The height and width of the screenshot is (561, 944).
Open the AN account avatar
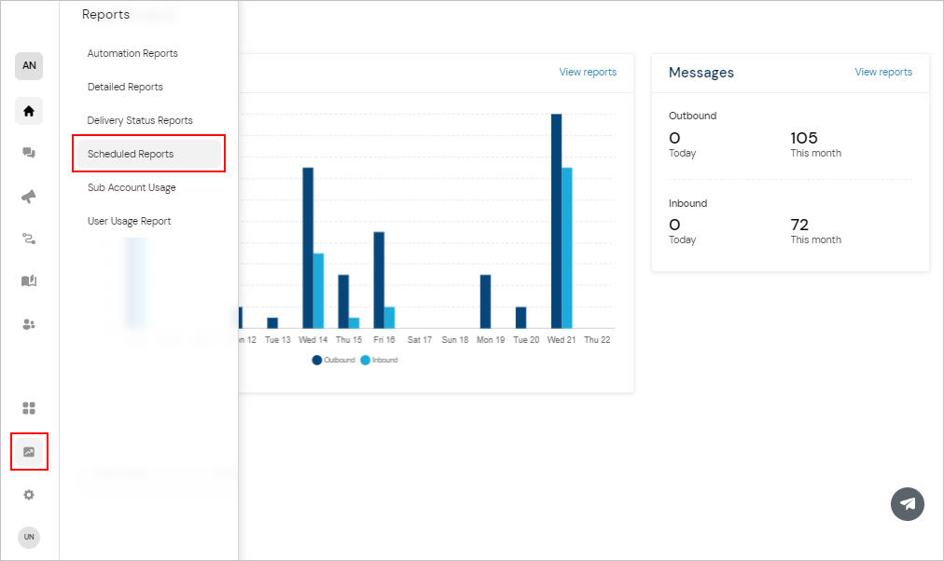click(29, 65)
